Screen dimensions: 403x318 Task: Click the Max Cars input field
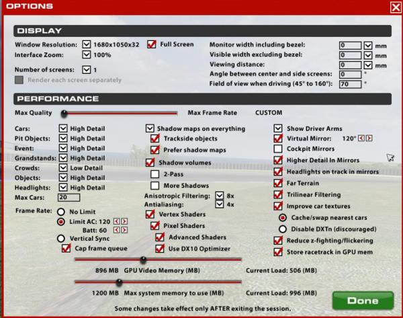click(69, 198)
